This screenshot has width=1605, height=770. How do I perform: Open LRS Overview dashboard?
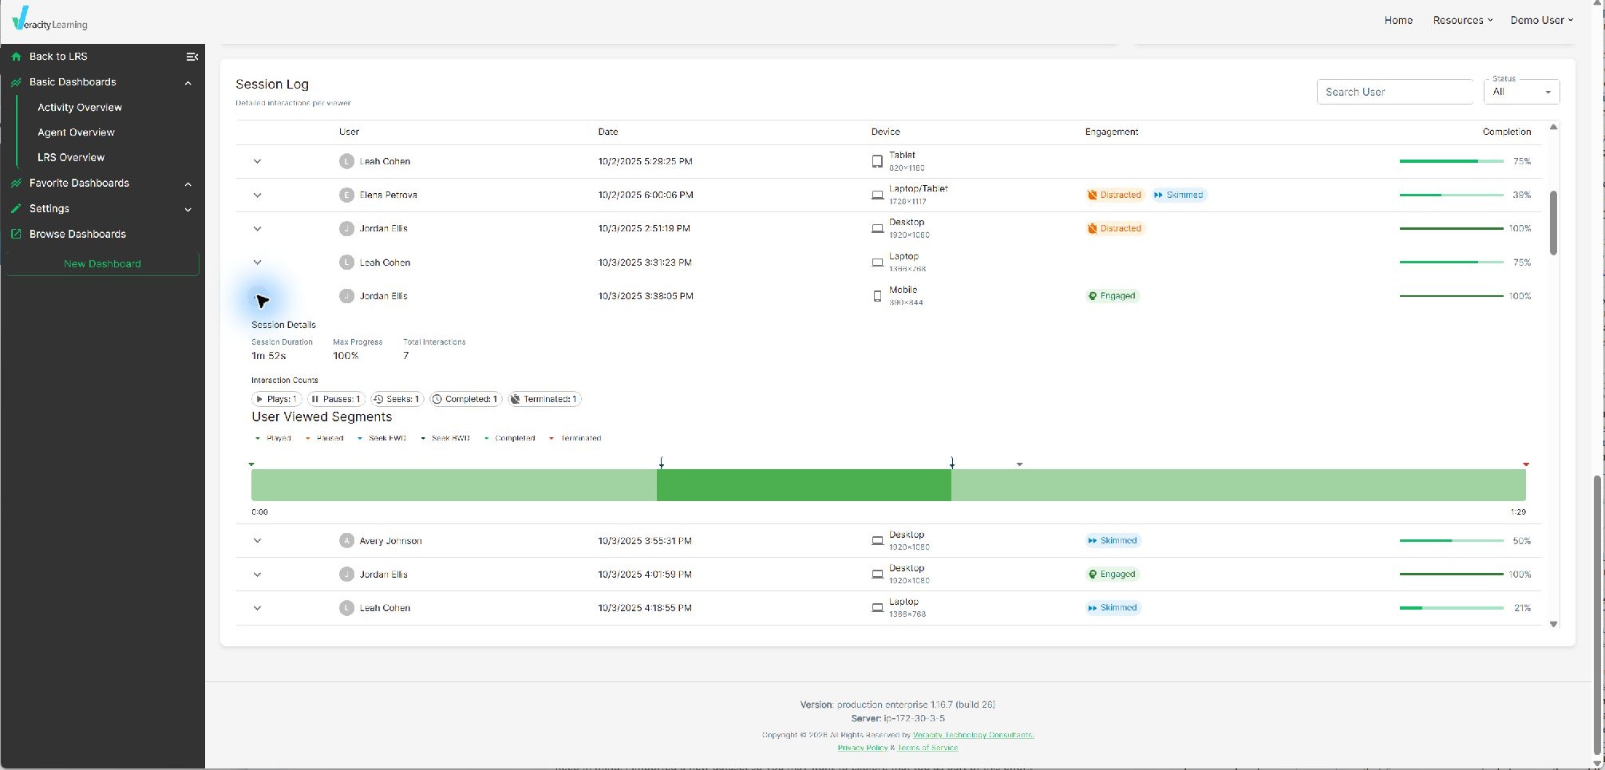(x=71, y=158)
